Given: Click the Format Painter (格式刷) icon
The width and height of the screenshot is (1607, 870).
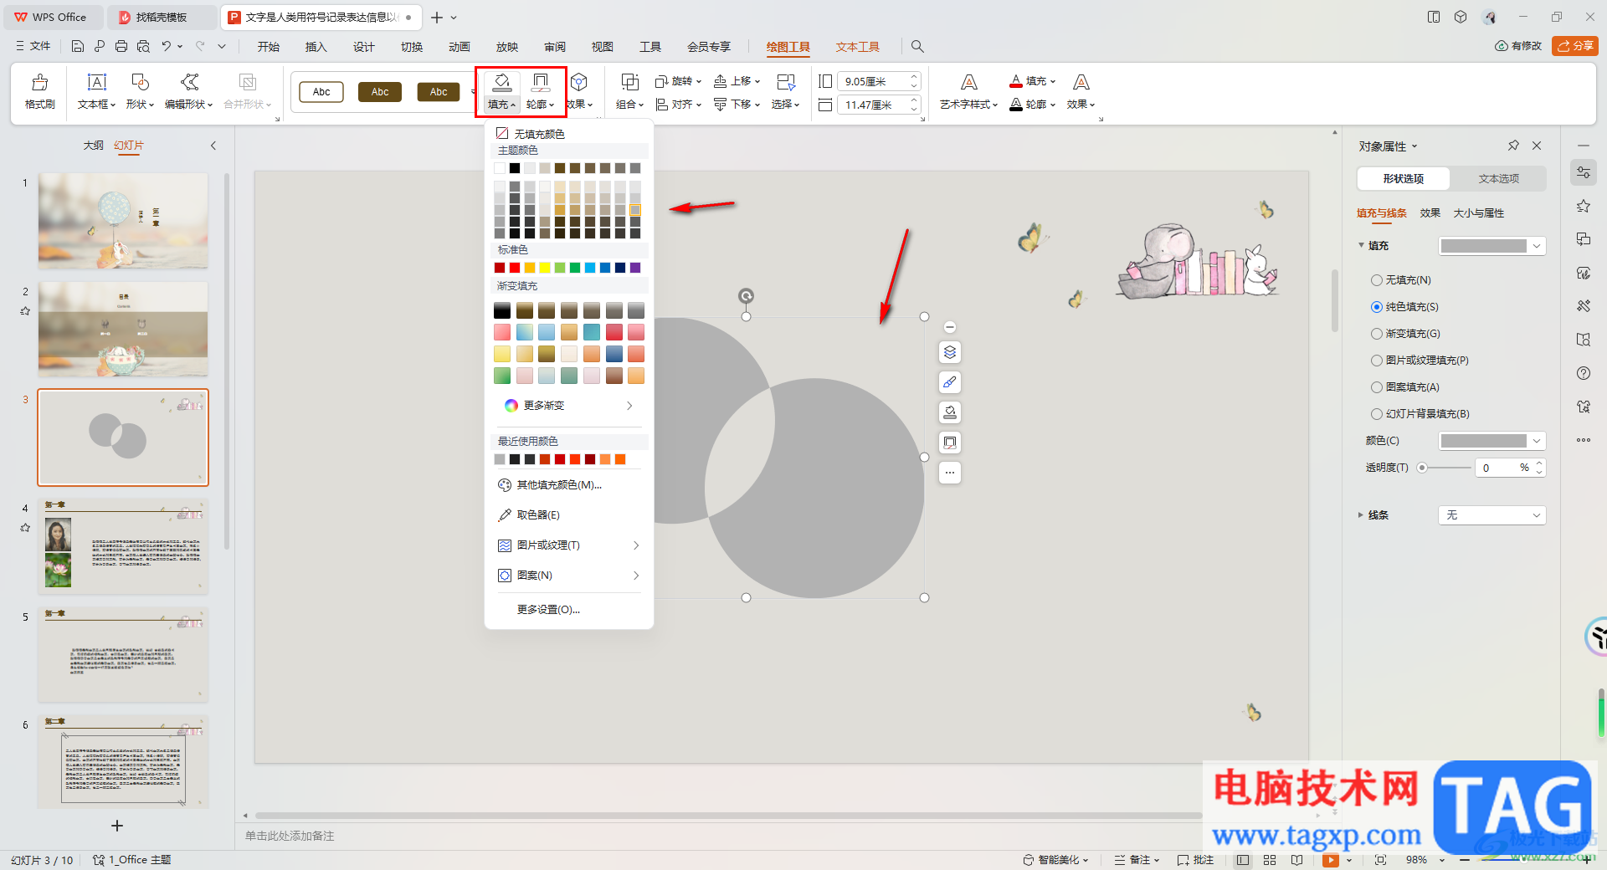Looking at the screenshot, I should pyautogui.click(x=39, y=82).
